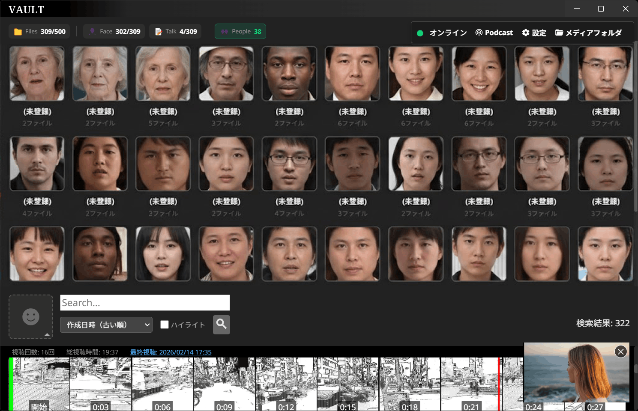Image resolution: width=638 pixels, height=411 pixels.
Task: Open the 最終視聴 2026/02/14 17:35 link
Action: (x=171, y=352)
